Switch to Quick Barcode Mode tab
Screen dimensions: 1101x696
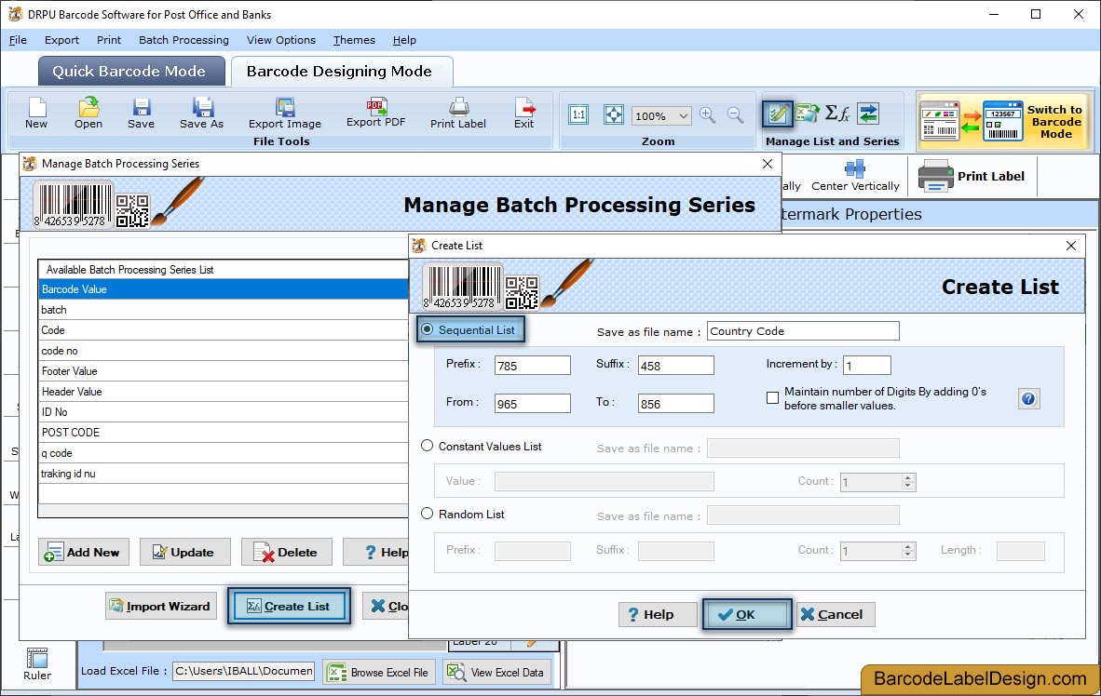(131, 71)
